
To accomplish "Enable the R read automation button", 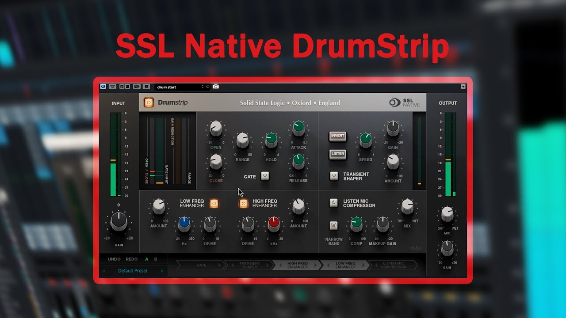I will pyautogui.click(x=122, y=87).
